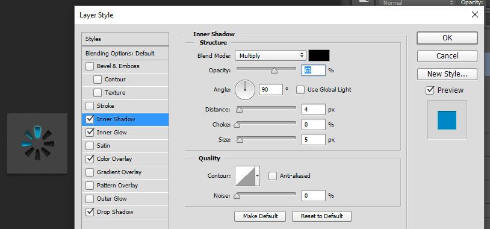Select the Pattern Overlay row label

point(117,186)
